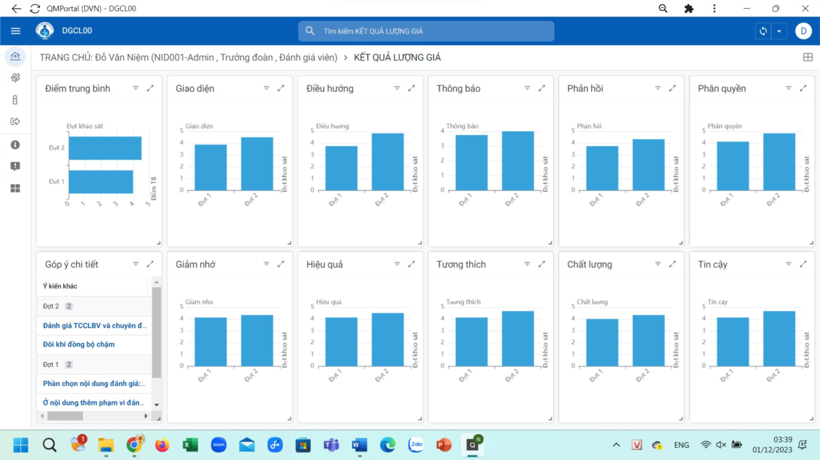Click the logout arrow icon in sidebar
The width and height of the screenshot is (820, 460).
[15, 122]
